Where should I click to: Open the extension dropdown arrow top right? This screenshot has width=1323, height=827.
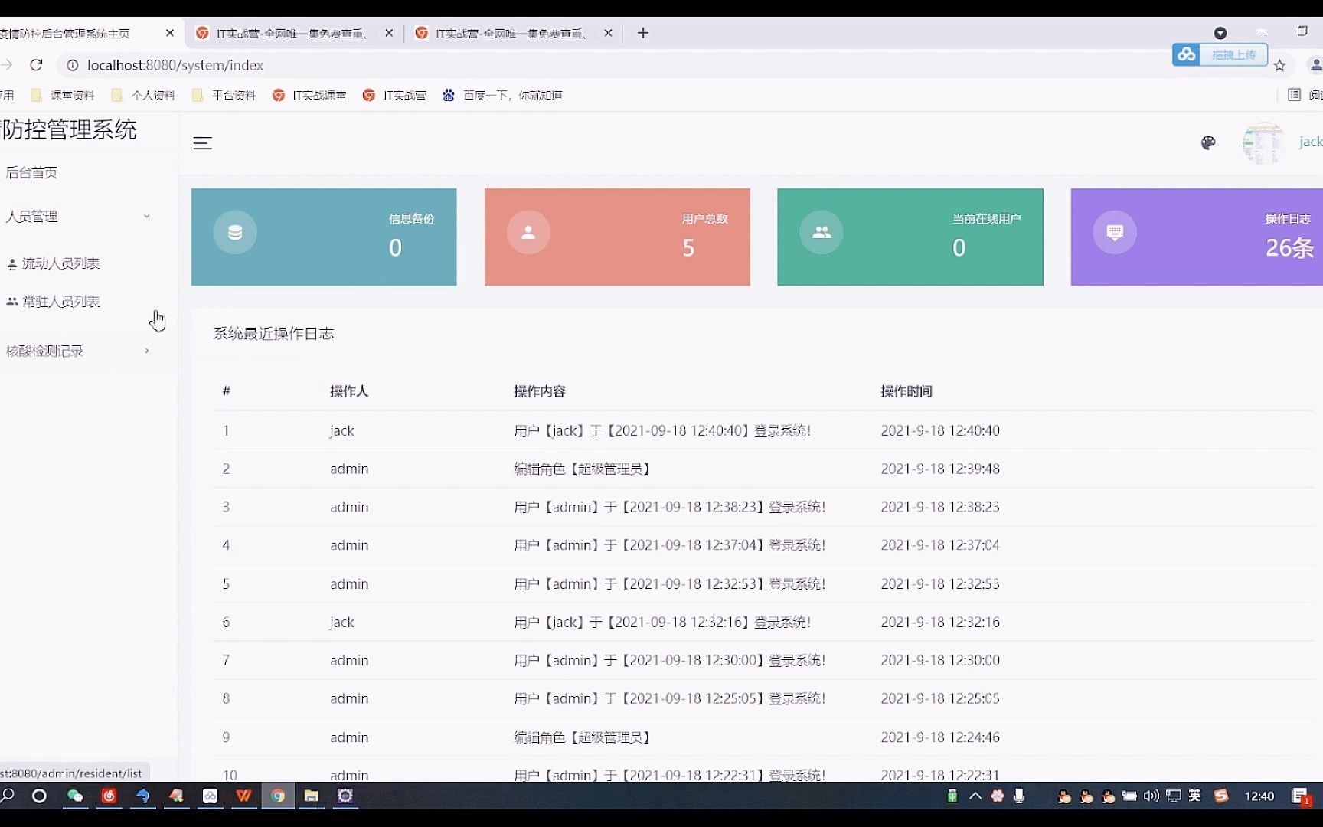pyautogui.click(x=1220, y=33)
